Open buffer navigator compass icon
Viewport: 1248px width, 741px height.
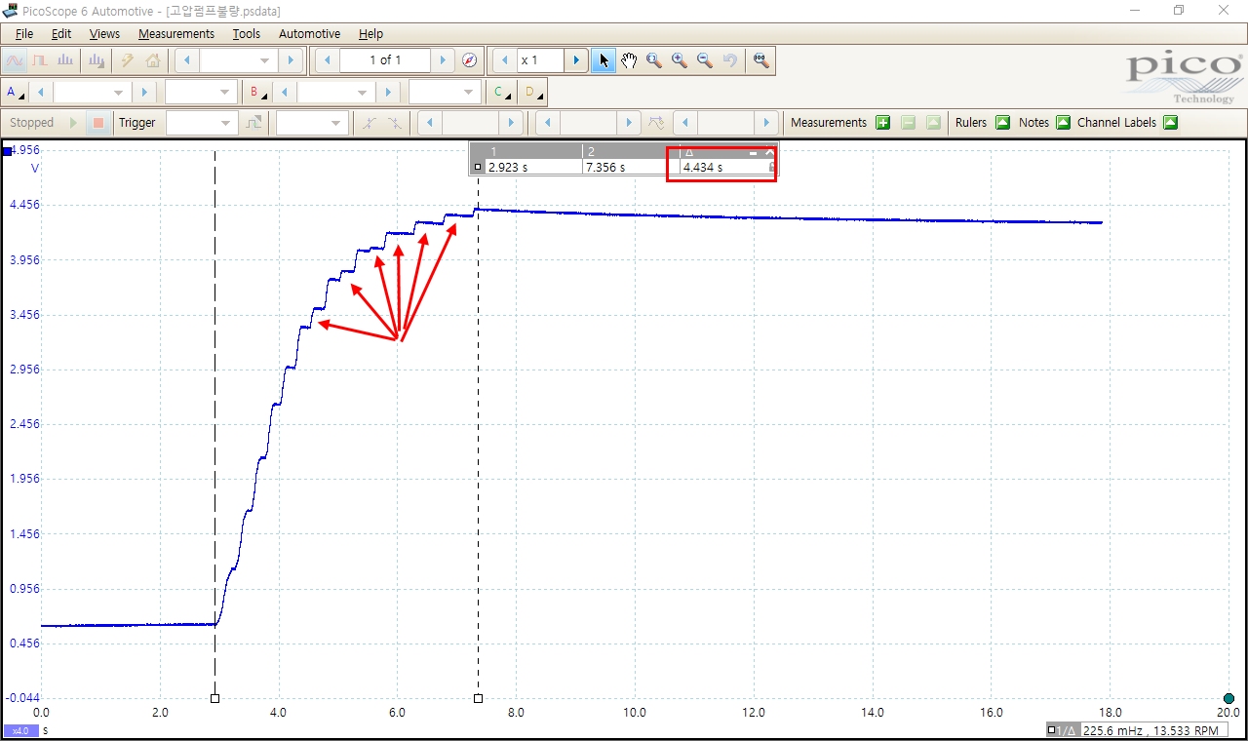(469, 60)
